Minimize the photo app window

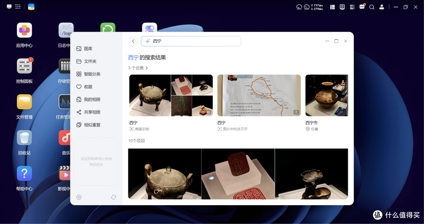click(327, 41)
